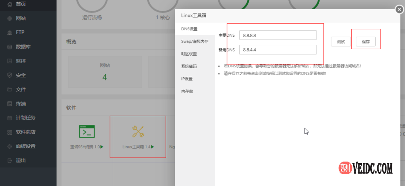Click the logout icon beside 退出
This screenshot has width=405, height=186.
pyautogui.click(x=10, y=160)
